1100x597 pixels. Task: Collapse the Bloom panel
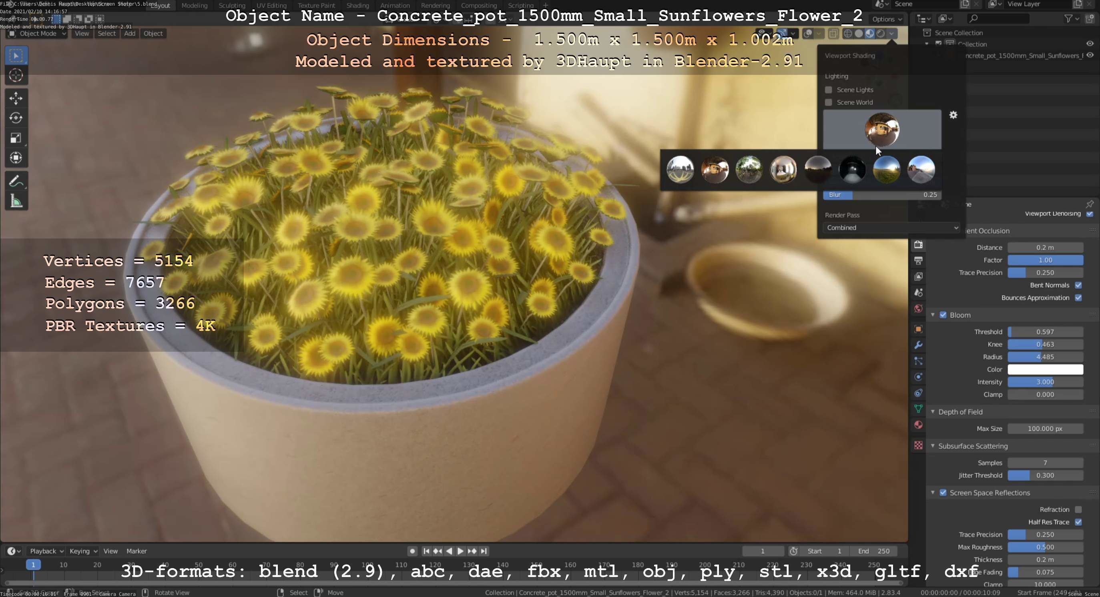933,315
